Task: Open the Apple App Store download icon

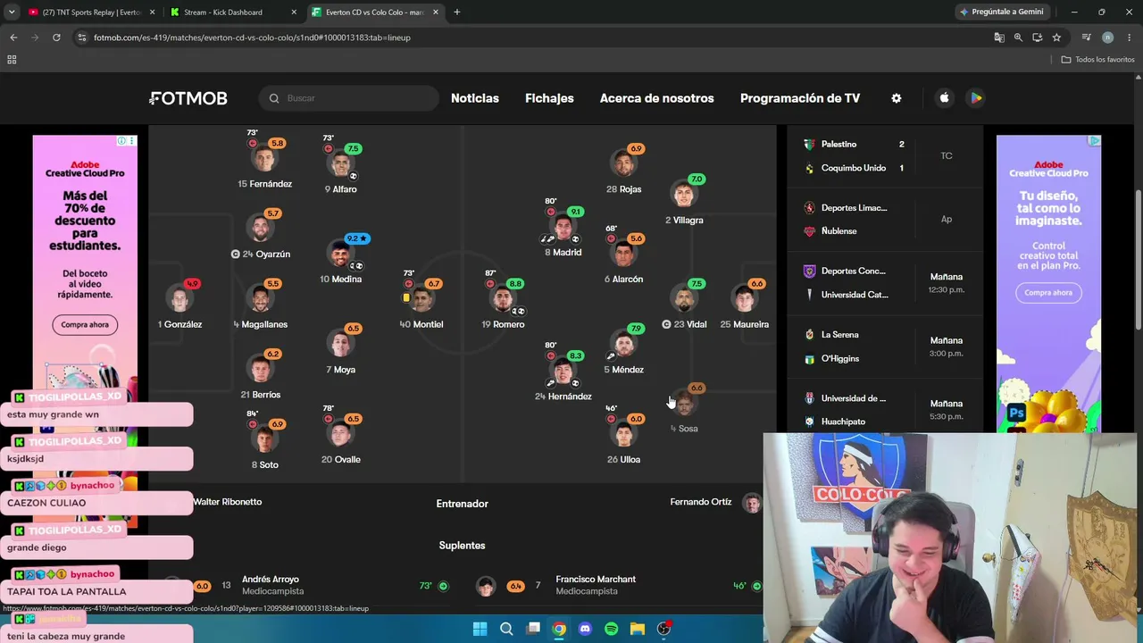Action: click(944, 98)
